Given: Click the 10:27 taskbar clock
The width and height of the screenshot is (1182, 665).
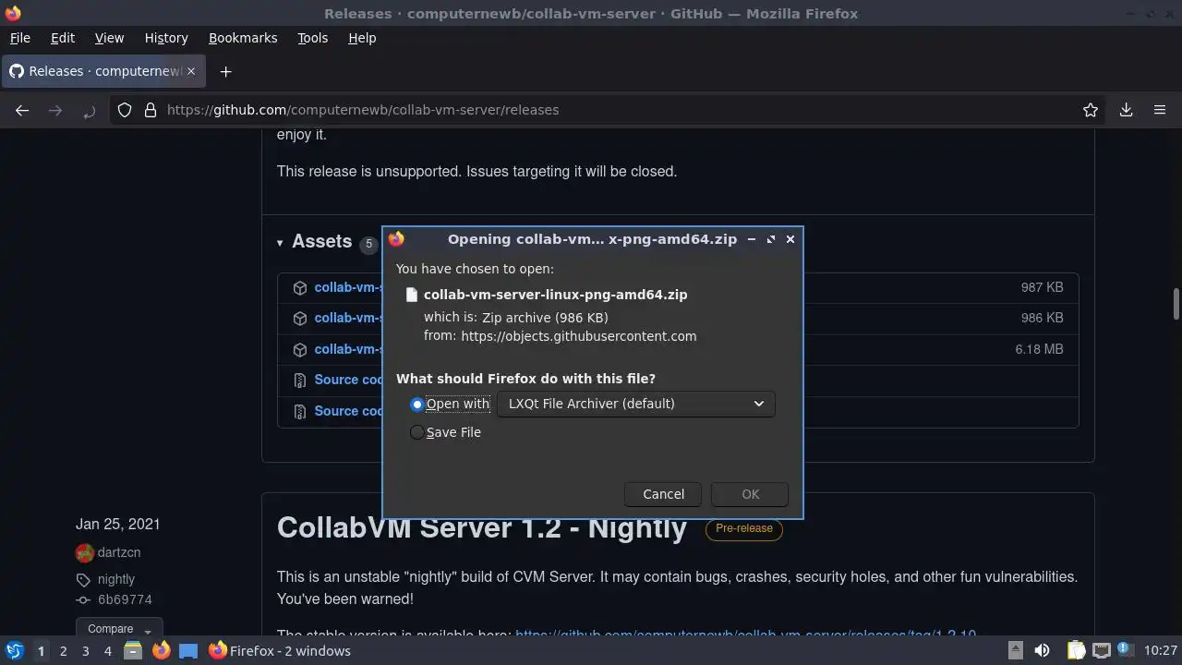Looking at the screenshot, I should coord(1160,651).
